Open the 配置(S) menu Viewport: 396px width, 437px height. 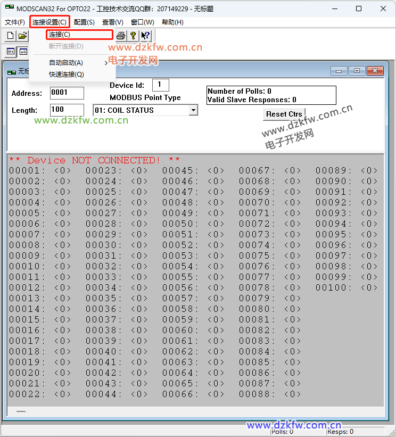[84, 22]
